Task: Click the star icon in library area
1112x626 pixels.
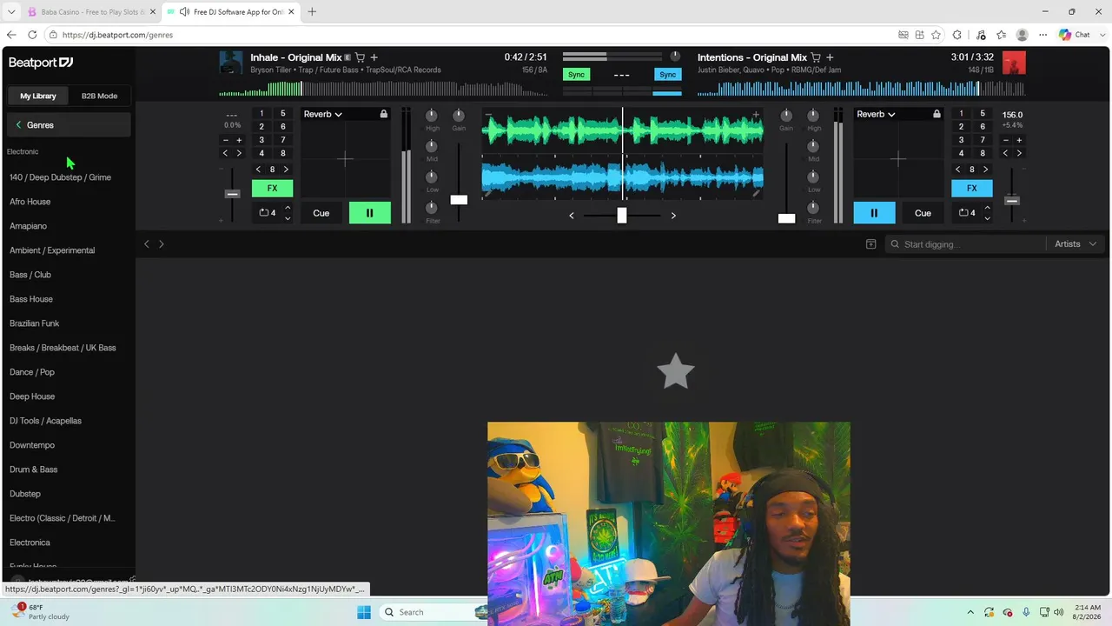Action: point(676,371)
